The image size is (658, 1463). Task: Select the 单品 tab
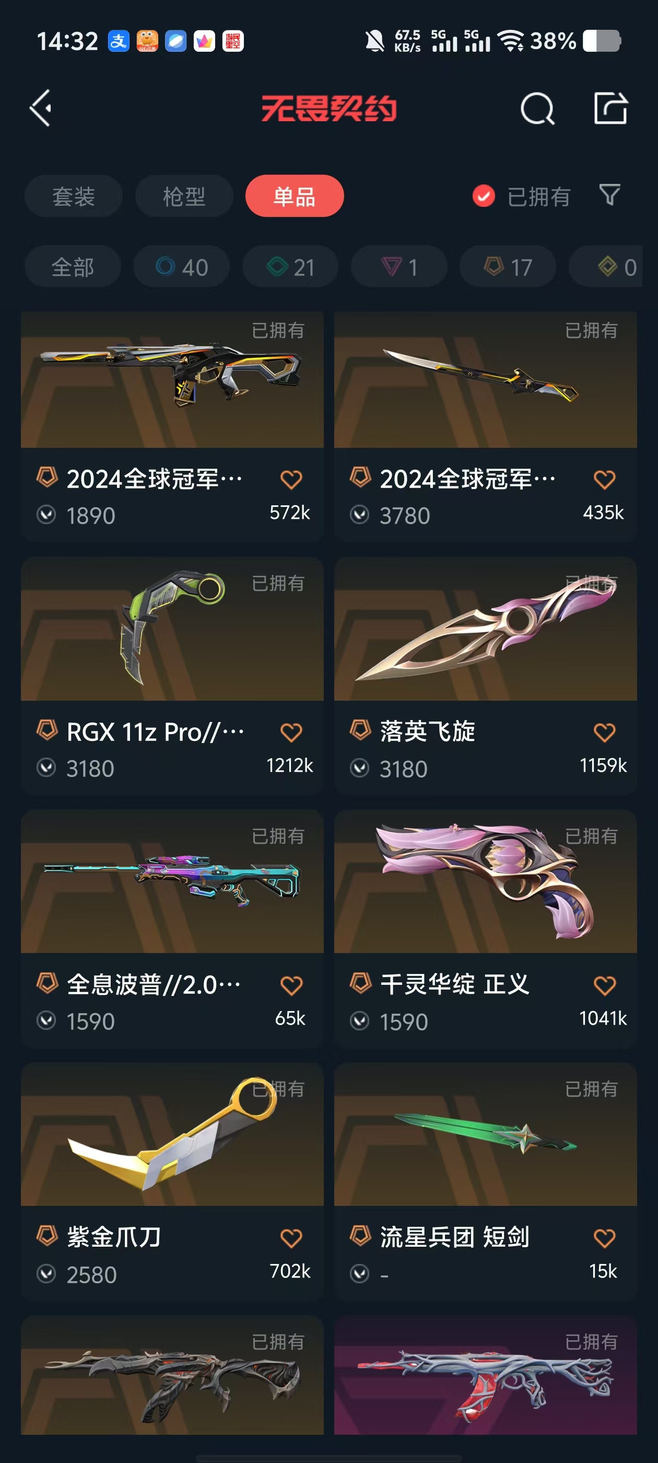click(x=295, y=196)
